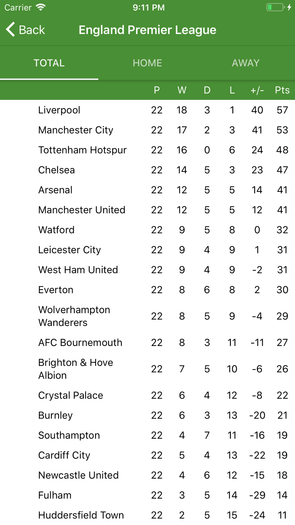
Task: Tap the Wi-Fi signal icon
Action: tap(41, 7)
